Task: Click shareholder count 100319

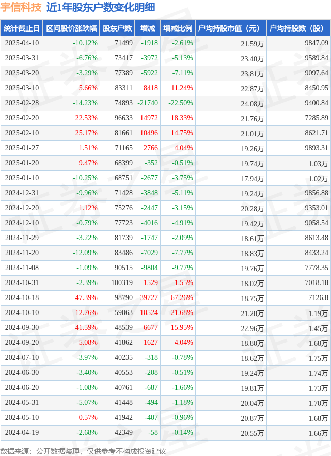Action: point(122,282)
